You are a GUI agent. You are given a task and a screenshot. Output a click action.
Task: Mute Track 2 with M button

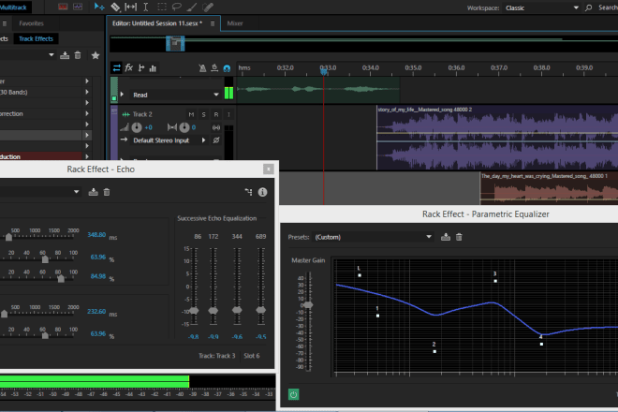191,114
